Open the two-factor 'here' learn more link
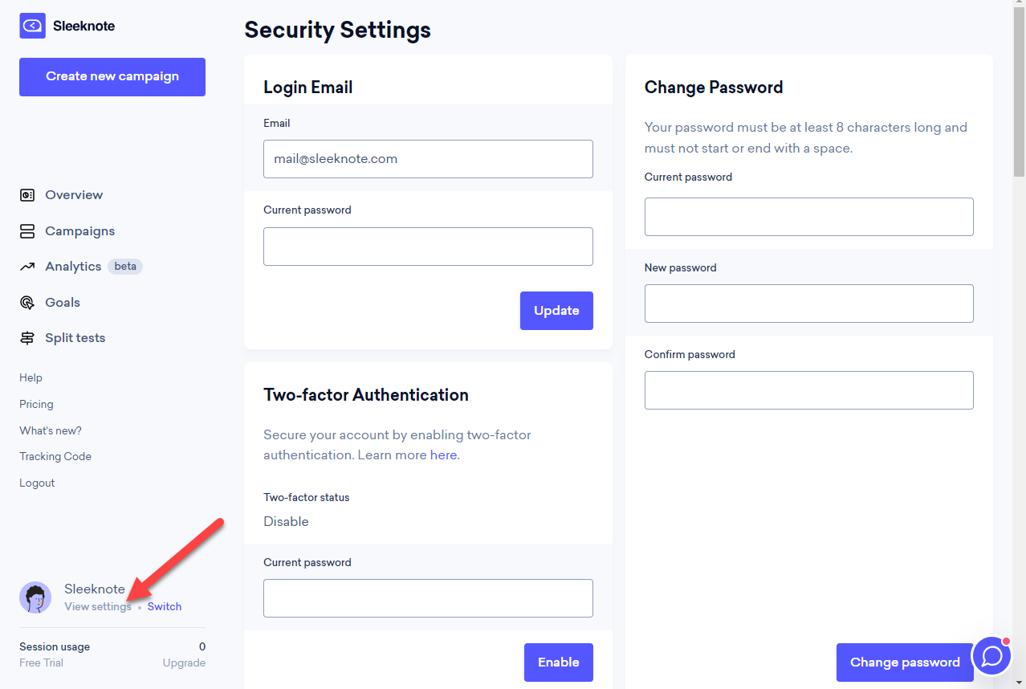Viewport: 1026px width, 689px height. 443,455
